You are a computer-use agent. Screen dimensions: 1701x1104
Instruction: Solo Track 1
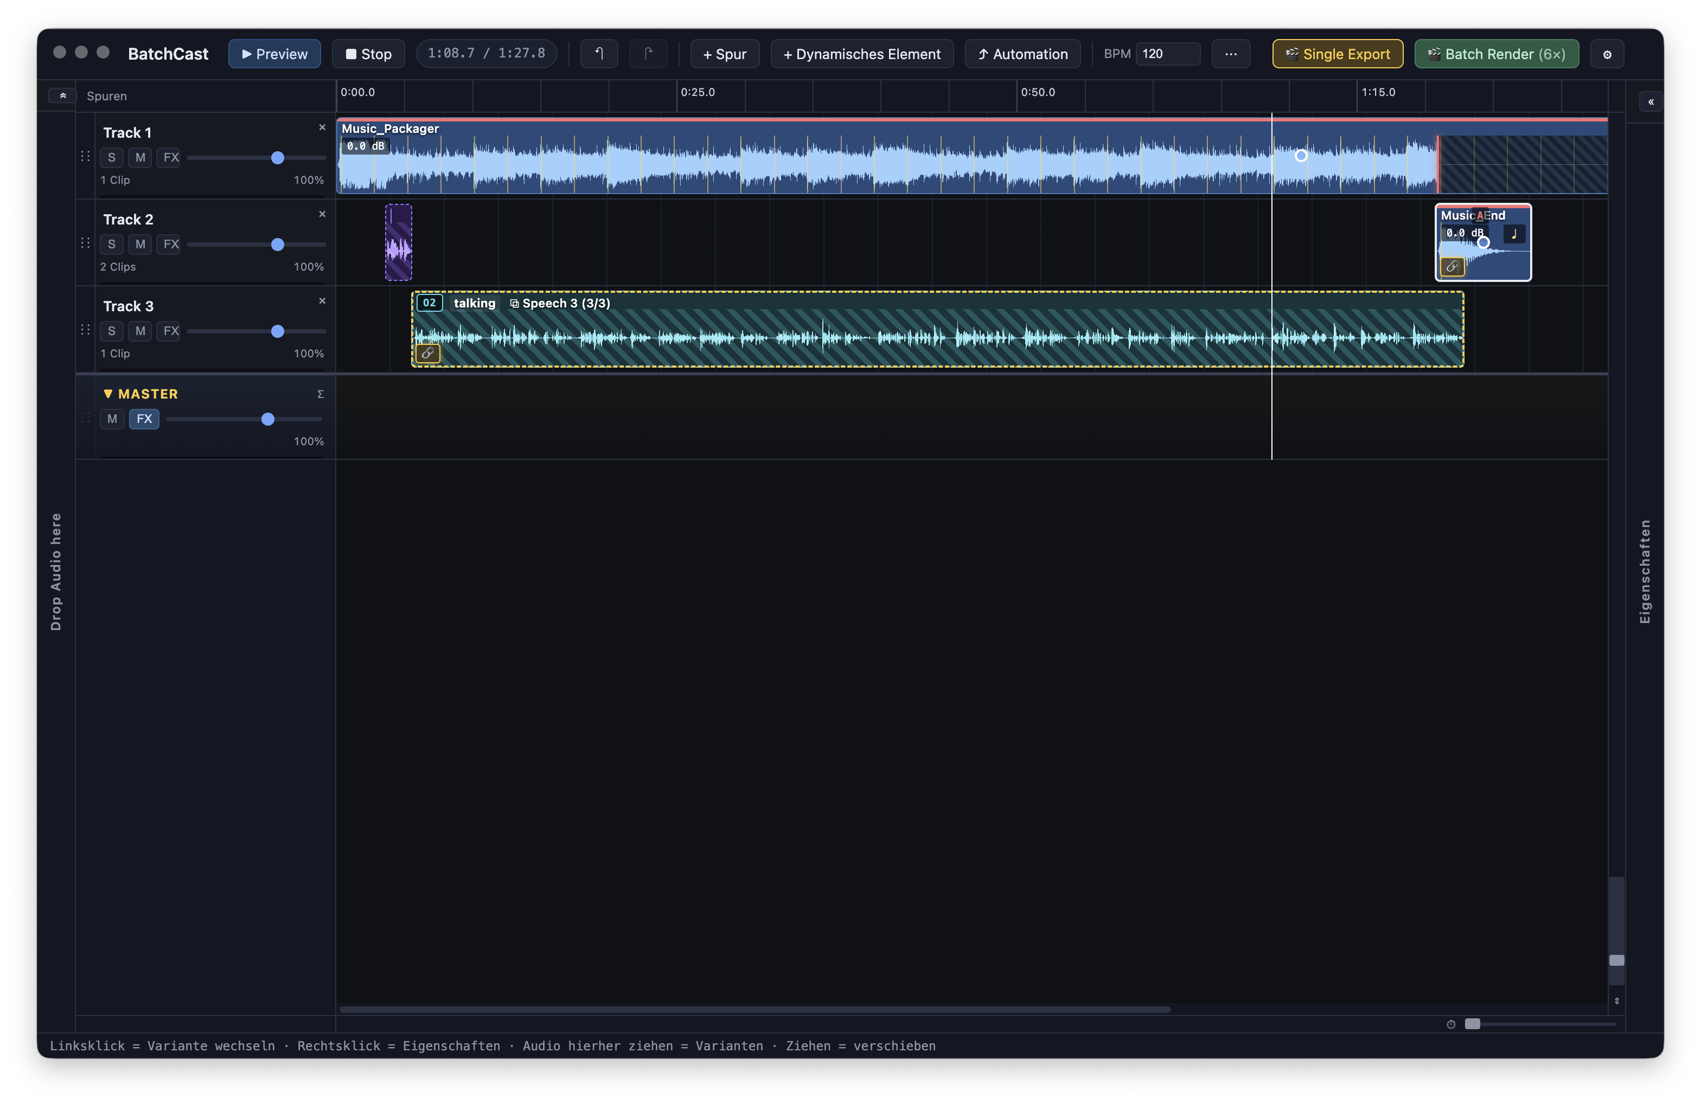click(112, 157)
